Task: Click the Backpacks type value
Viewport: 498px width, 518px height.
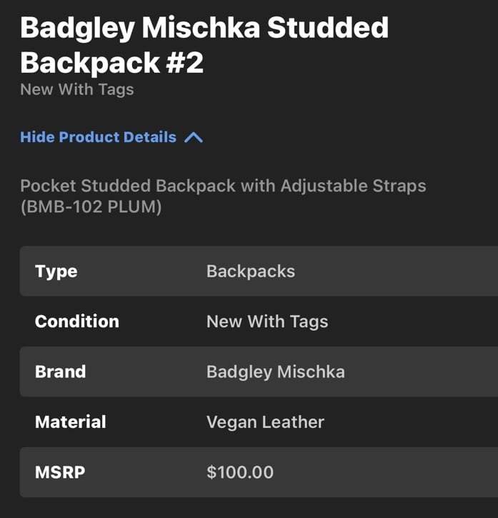Action: click(x=251, y=272)
